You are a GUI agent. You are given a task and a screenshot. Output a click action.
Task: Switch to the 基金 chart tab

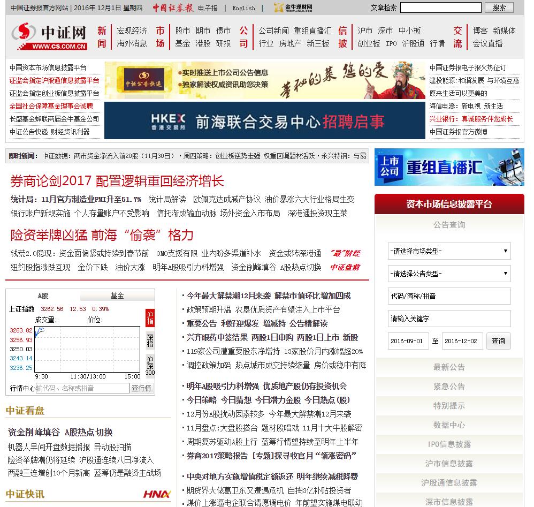point(117,296)
